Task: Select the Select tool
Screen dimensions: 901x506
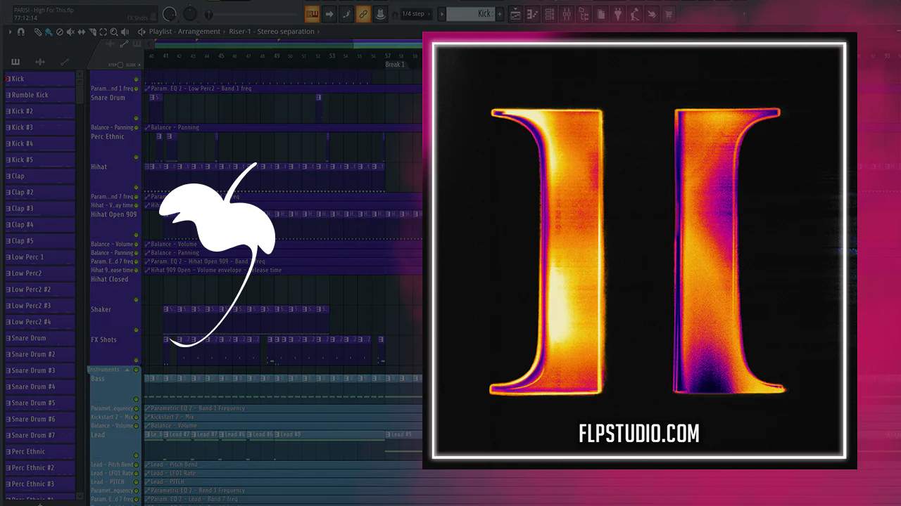Action: [x=103, y=32]
